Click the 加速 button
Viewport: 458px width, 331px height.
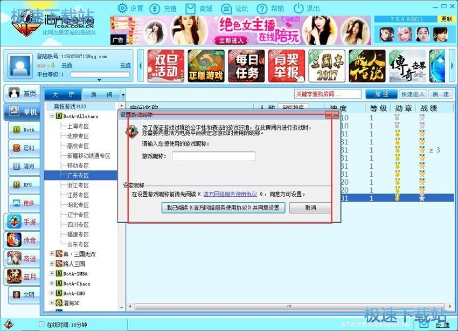(x=381, y=94)
